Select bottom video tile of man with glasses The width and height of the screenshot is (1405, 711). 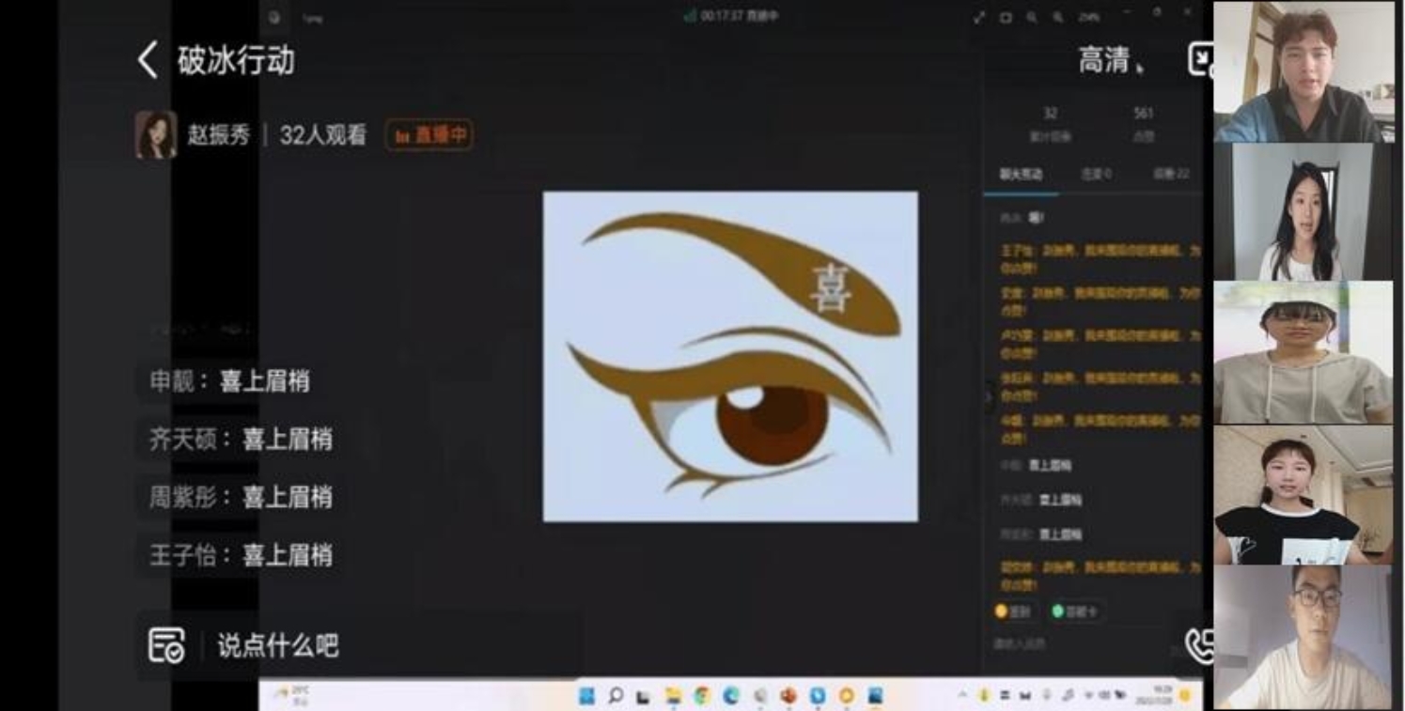tap(1303, 637)
